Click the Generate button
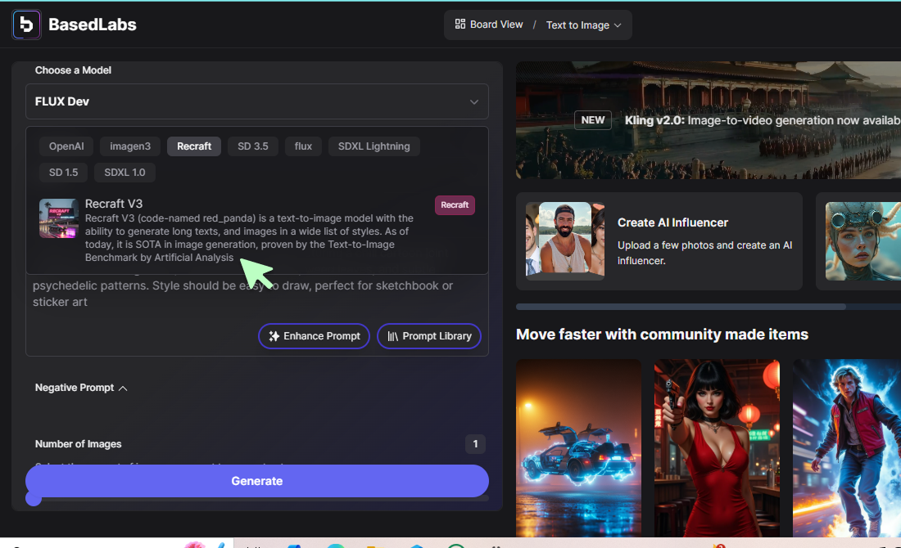Image resolution: width=901 pixels, height=548 pixels. pos(257,481)
